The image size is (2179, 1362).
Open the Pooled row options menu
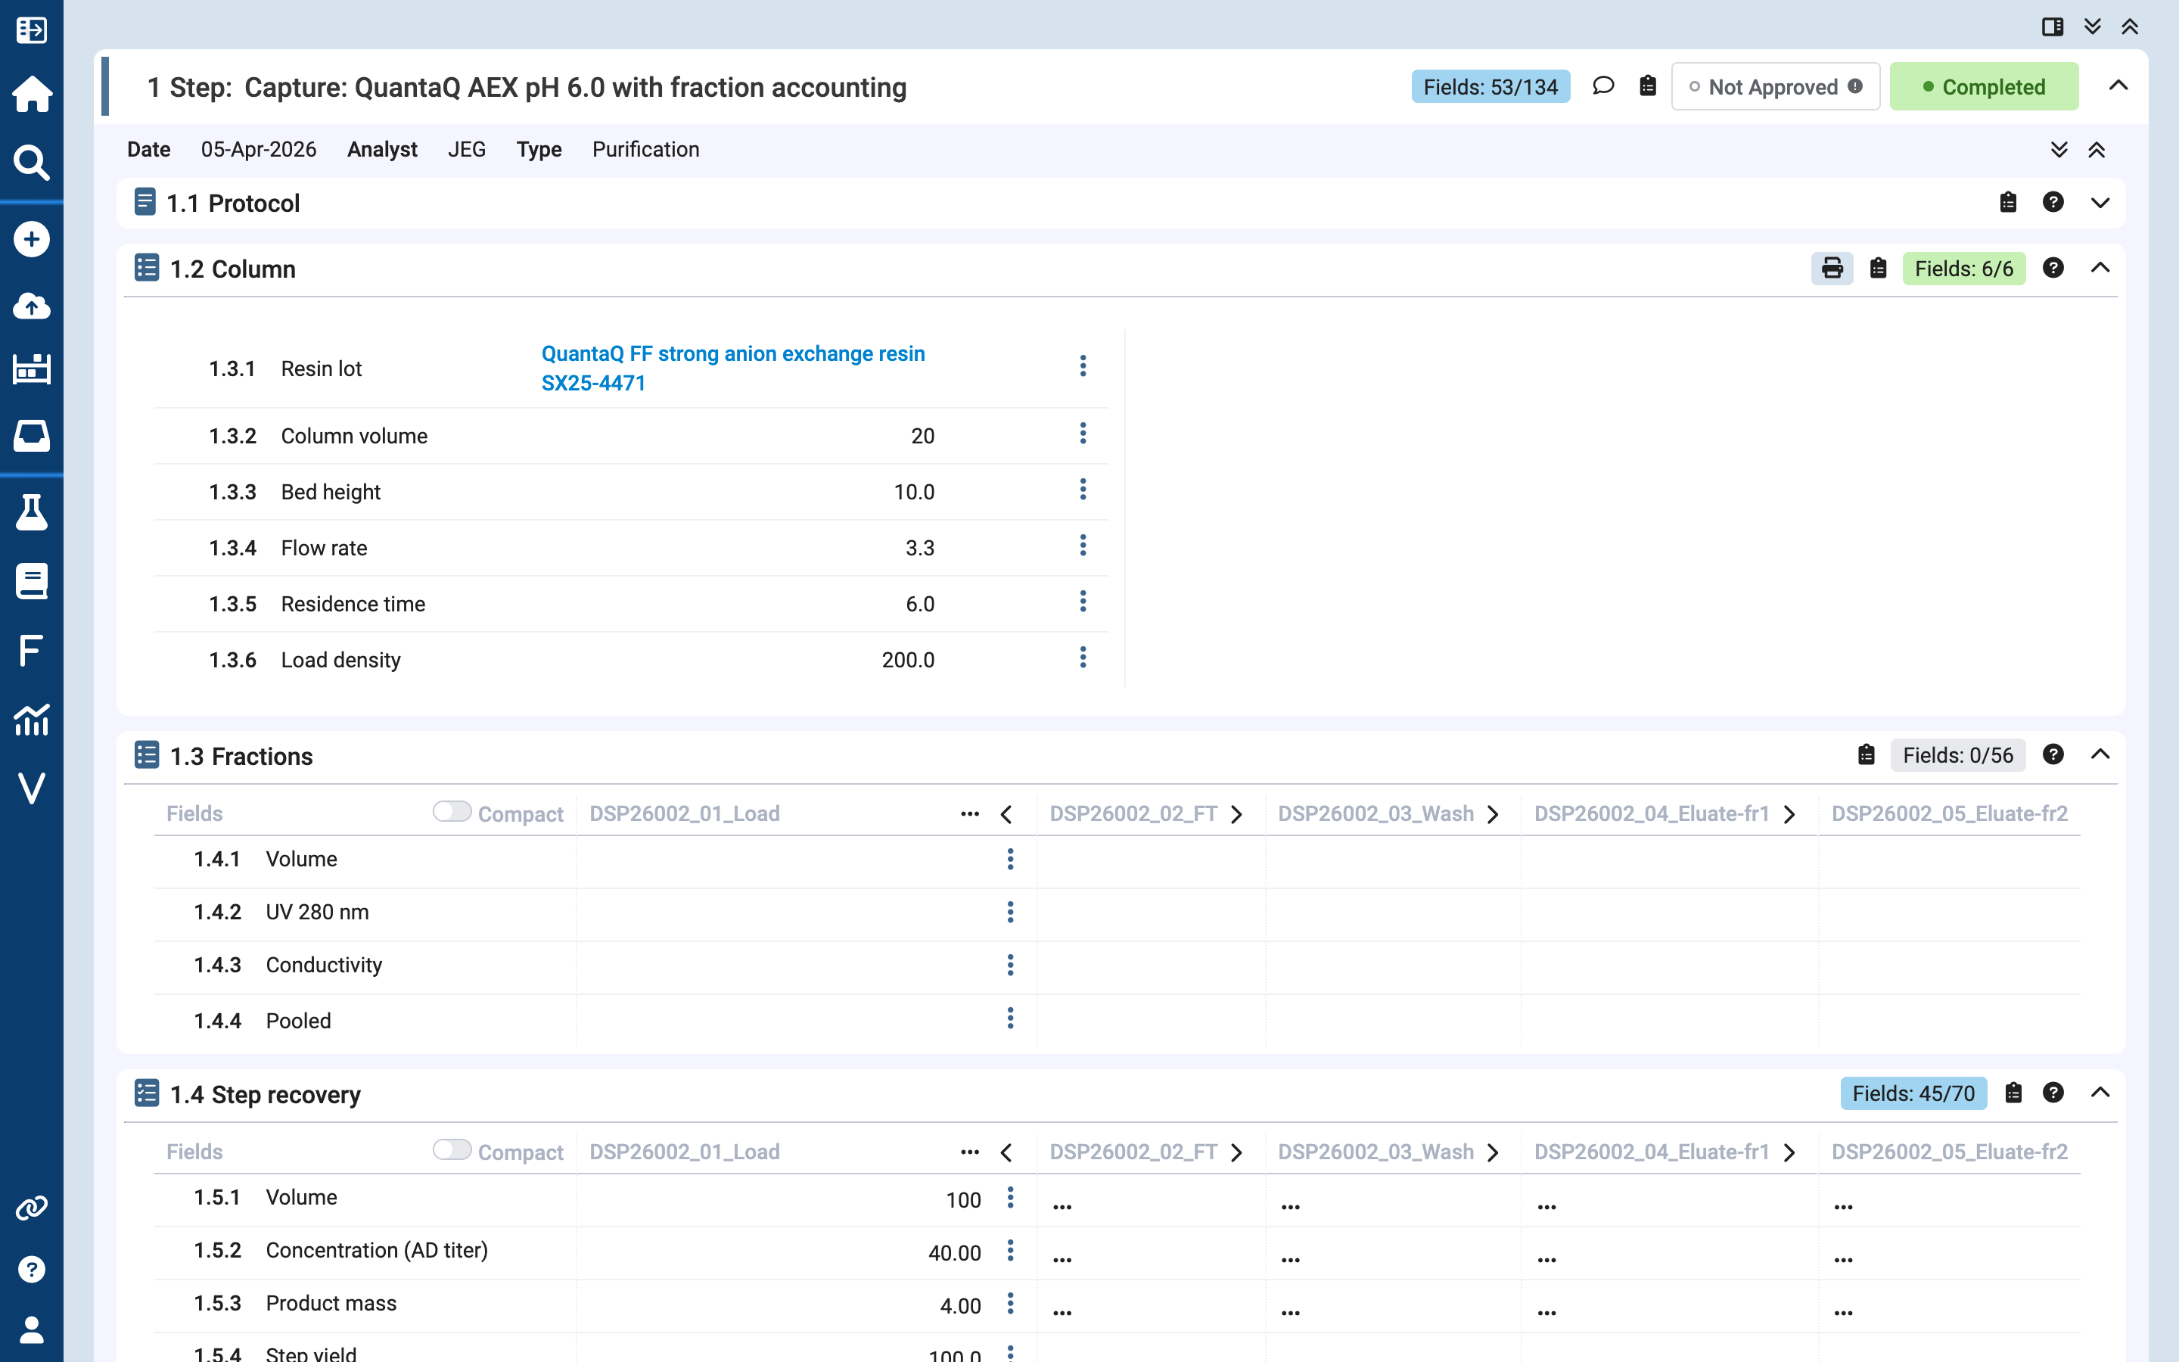1010,1018
